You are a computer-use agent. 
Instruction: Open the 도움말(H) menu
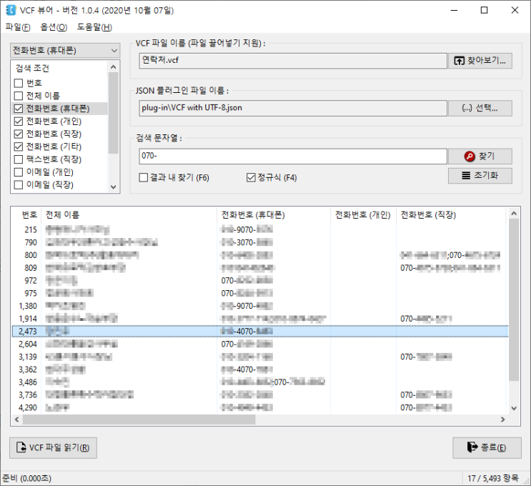tap(94, 27)
